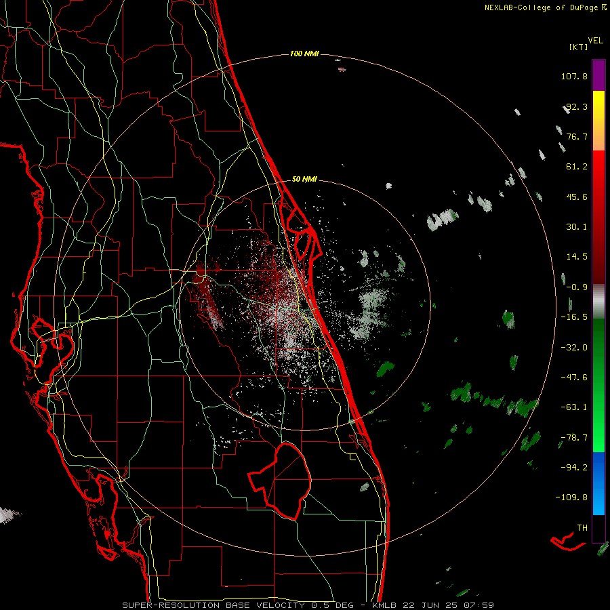Select the -47.6 scale value
Screen dimensions: 610x610
point(574,378)
